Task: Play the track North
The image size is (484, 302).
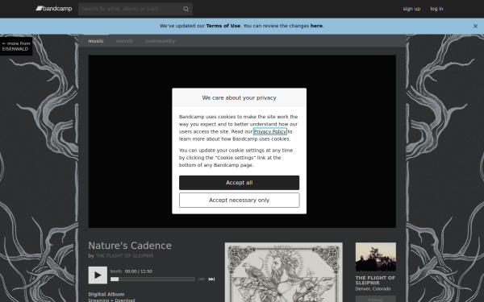Action: coord(98,275)
